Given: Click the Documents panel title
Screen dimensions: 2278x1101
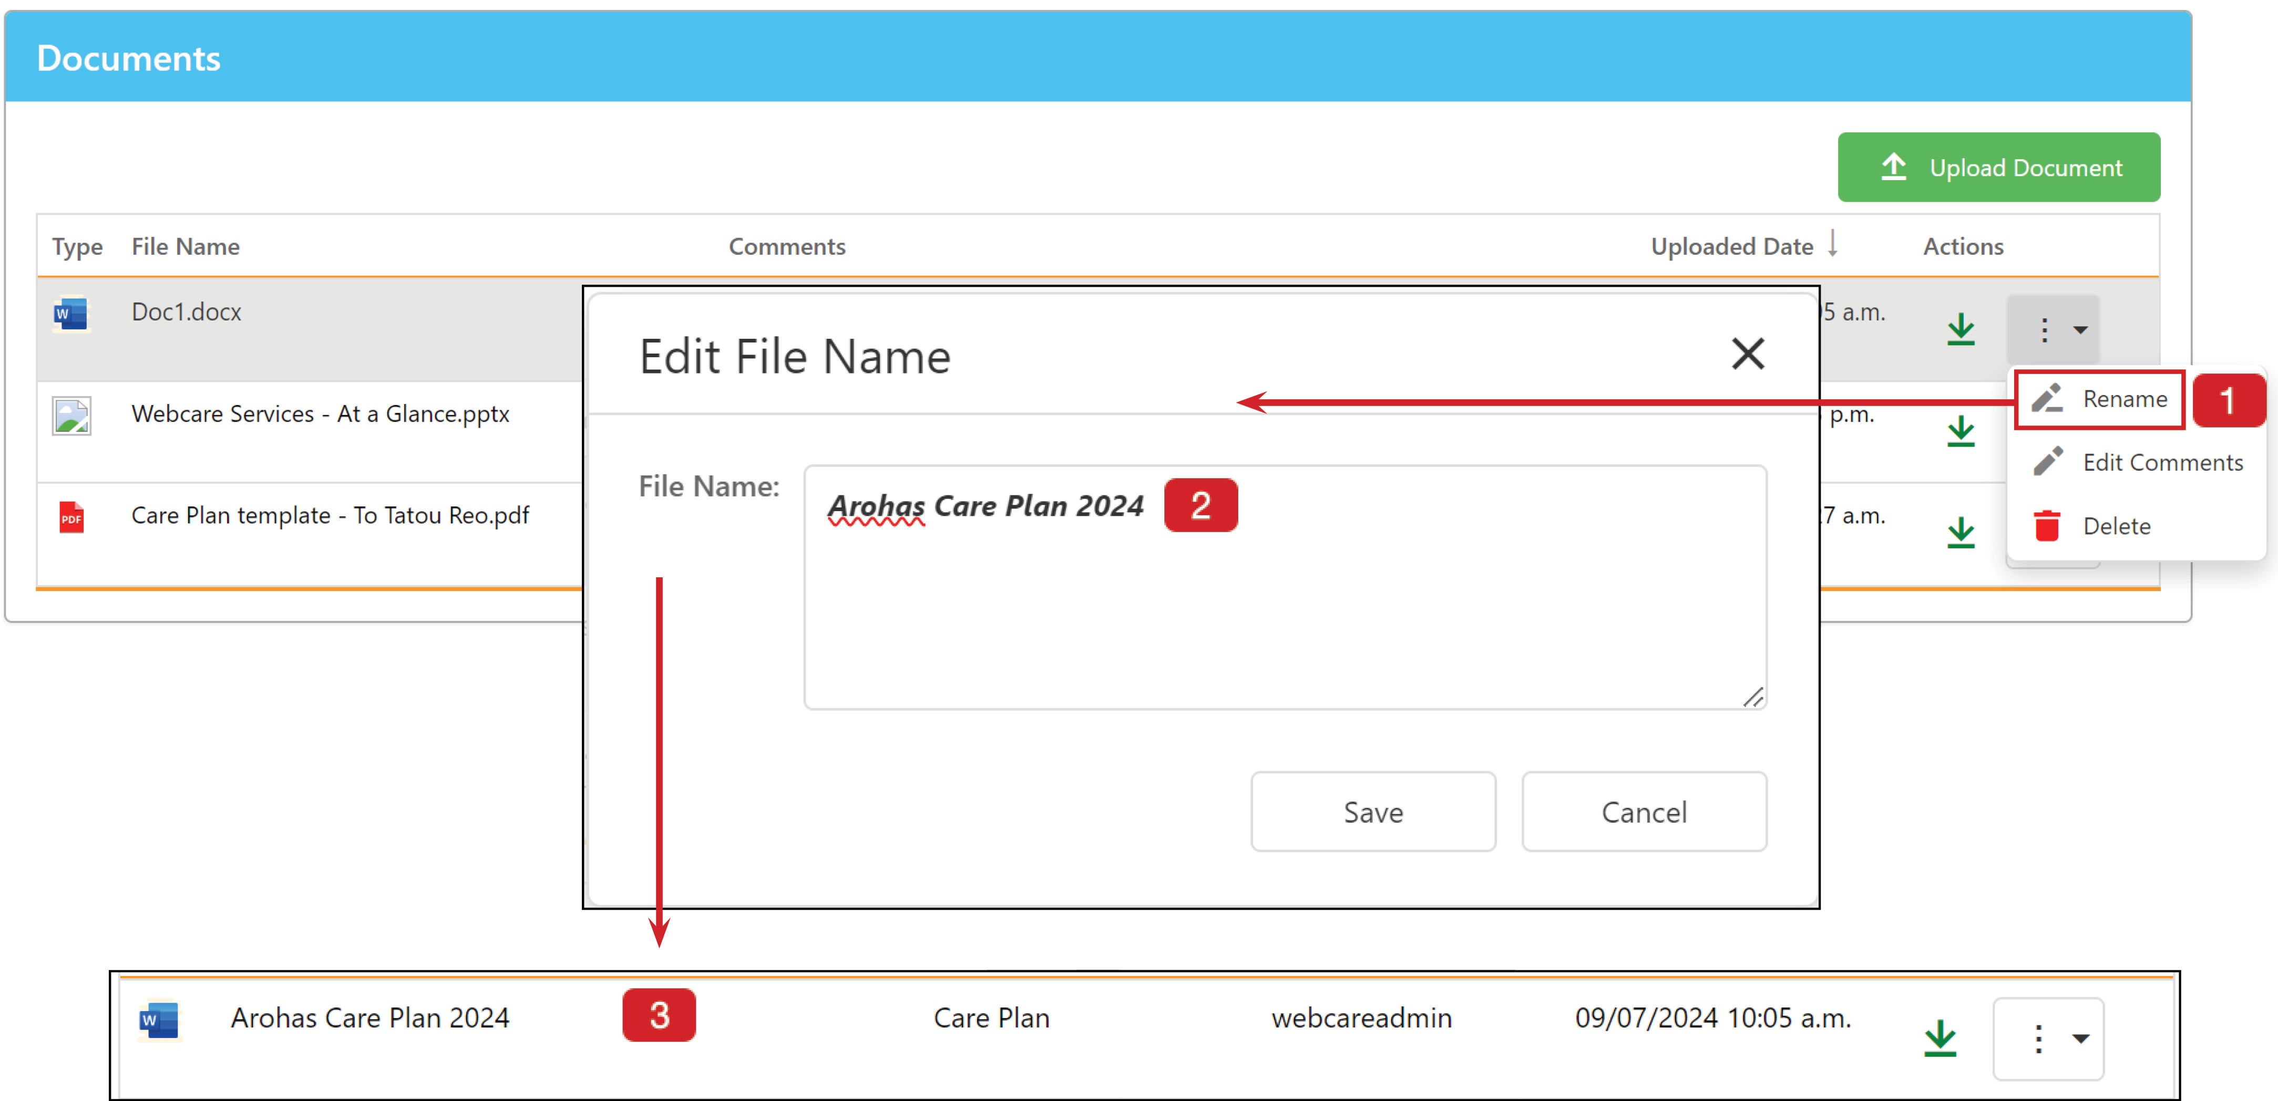Looking at the screenshot, I should pos(129,58).
